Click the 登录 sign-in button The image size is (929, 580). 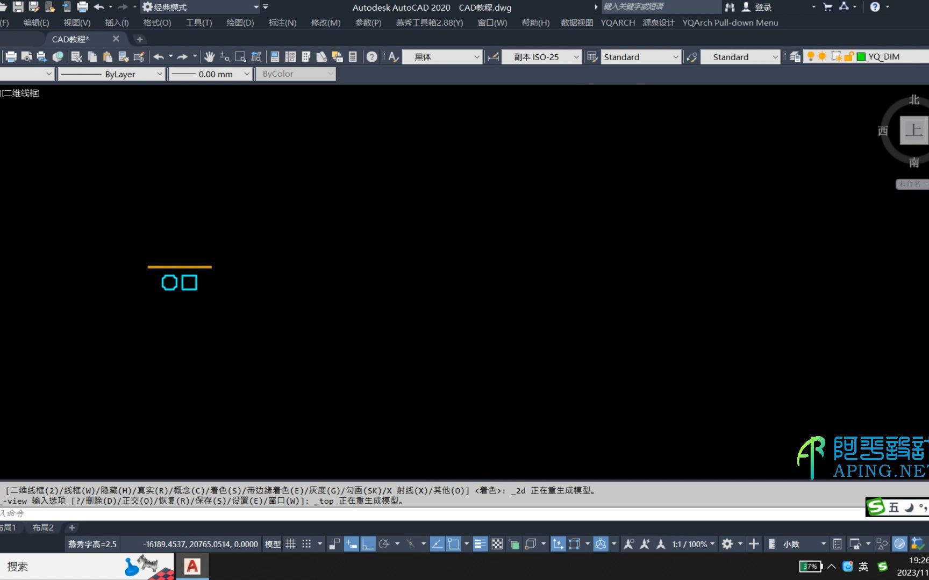763,7
